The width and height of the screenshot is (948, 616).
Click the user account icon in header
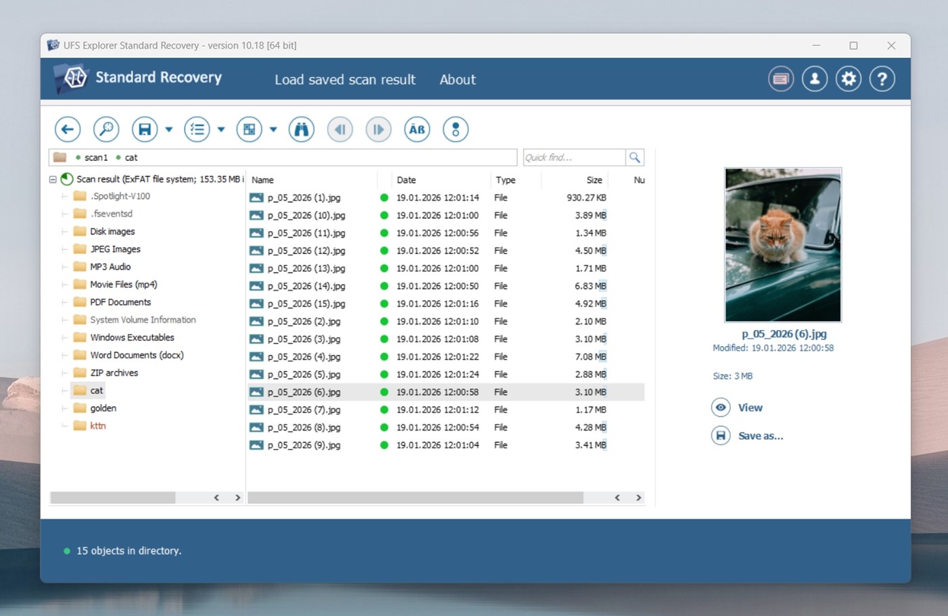pos(815,78)
